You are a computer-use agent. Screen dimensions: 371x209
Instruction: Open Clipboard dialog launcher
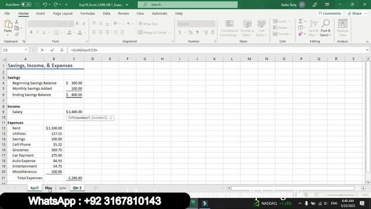click(24, 41)
